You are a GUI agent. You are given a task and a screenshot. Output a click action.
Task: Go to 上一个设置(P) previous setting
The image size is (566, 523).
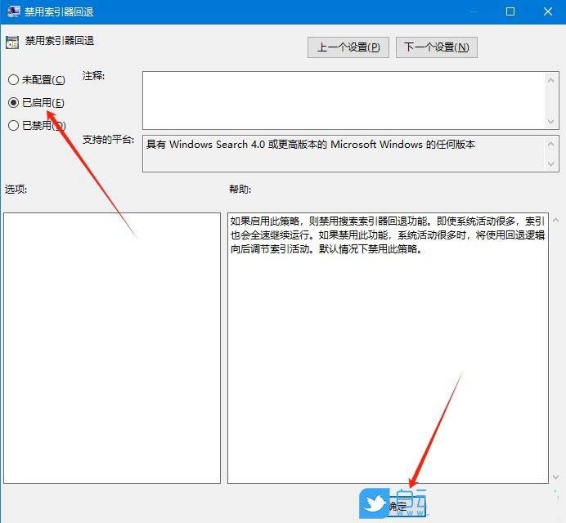coord(348,47)
